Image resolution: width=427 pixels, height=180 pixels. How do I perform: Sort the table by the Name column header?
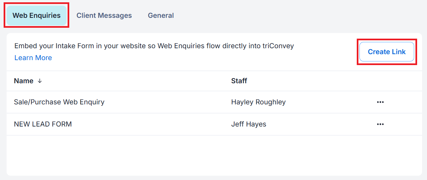(24, 81)
